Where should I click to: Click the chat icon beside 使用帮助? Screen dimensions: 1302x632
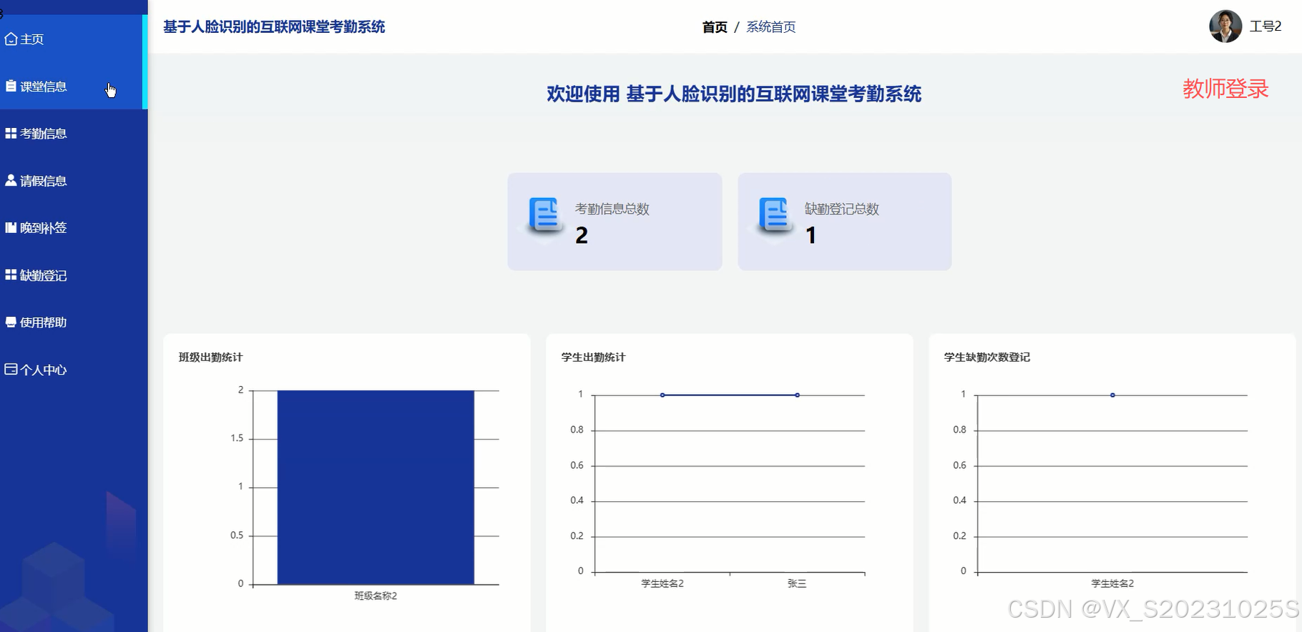11,322
